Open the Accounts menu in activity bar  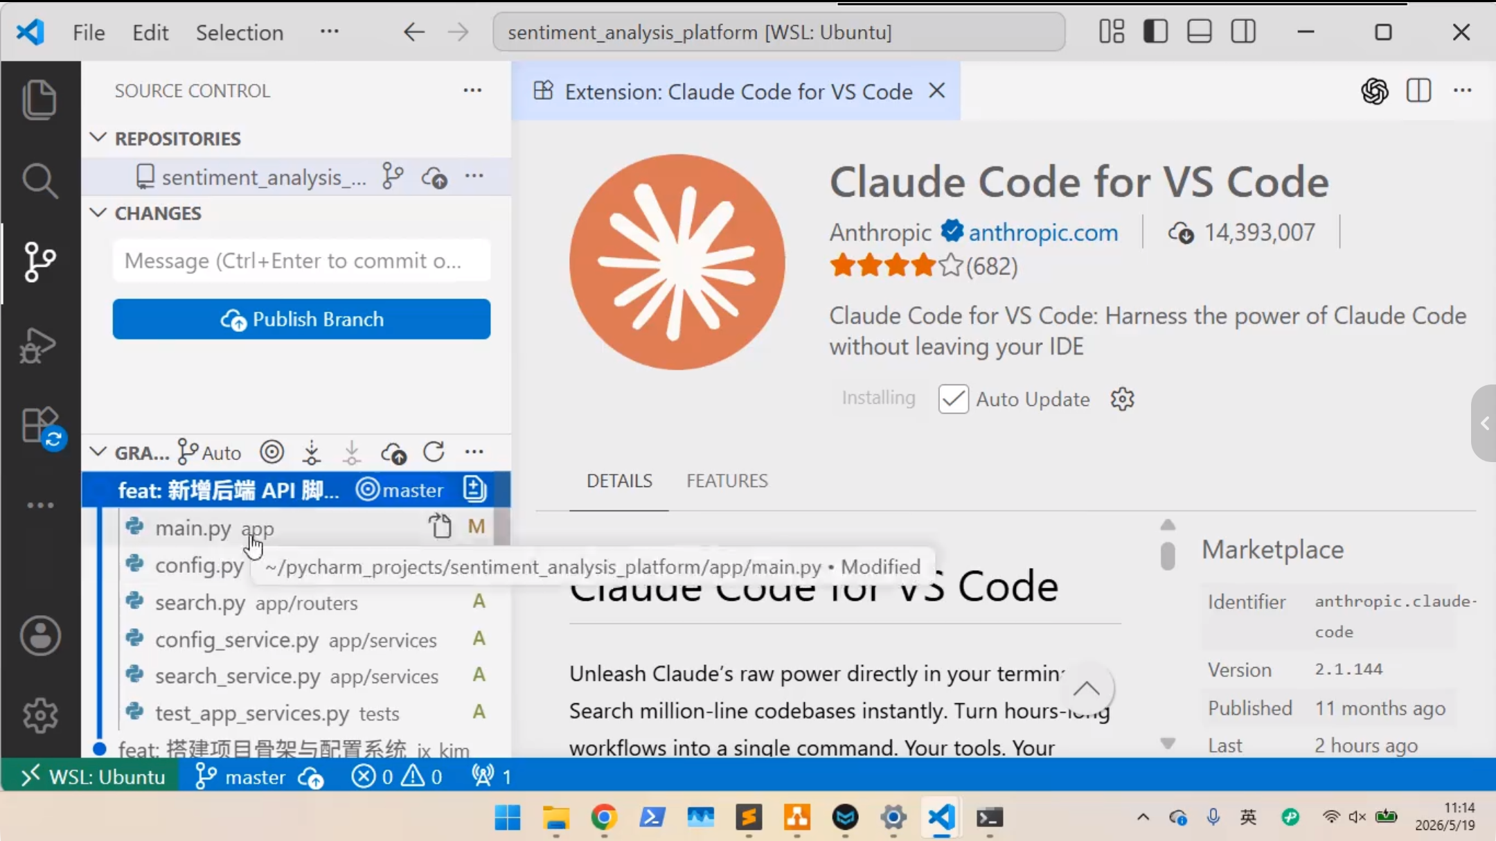coord(40,635)
